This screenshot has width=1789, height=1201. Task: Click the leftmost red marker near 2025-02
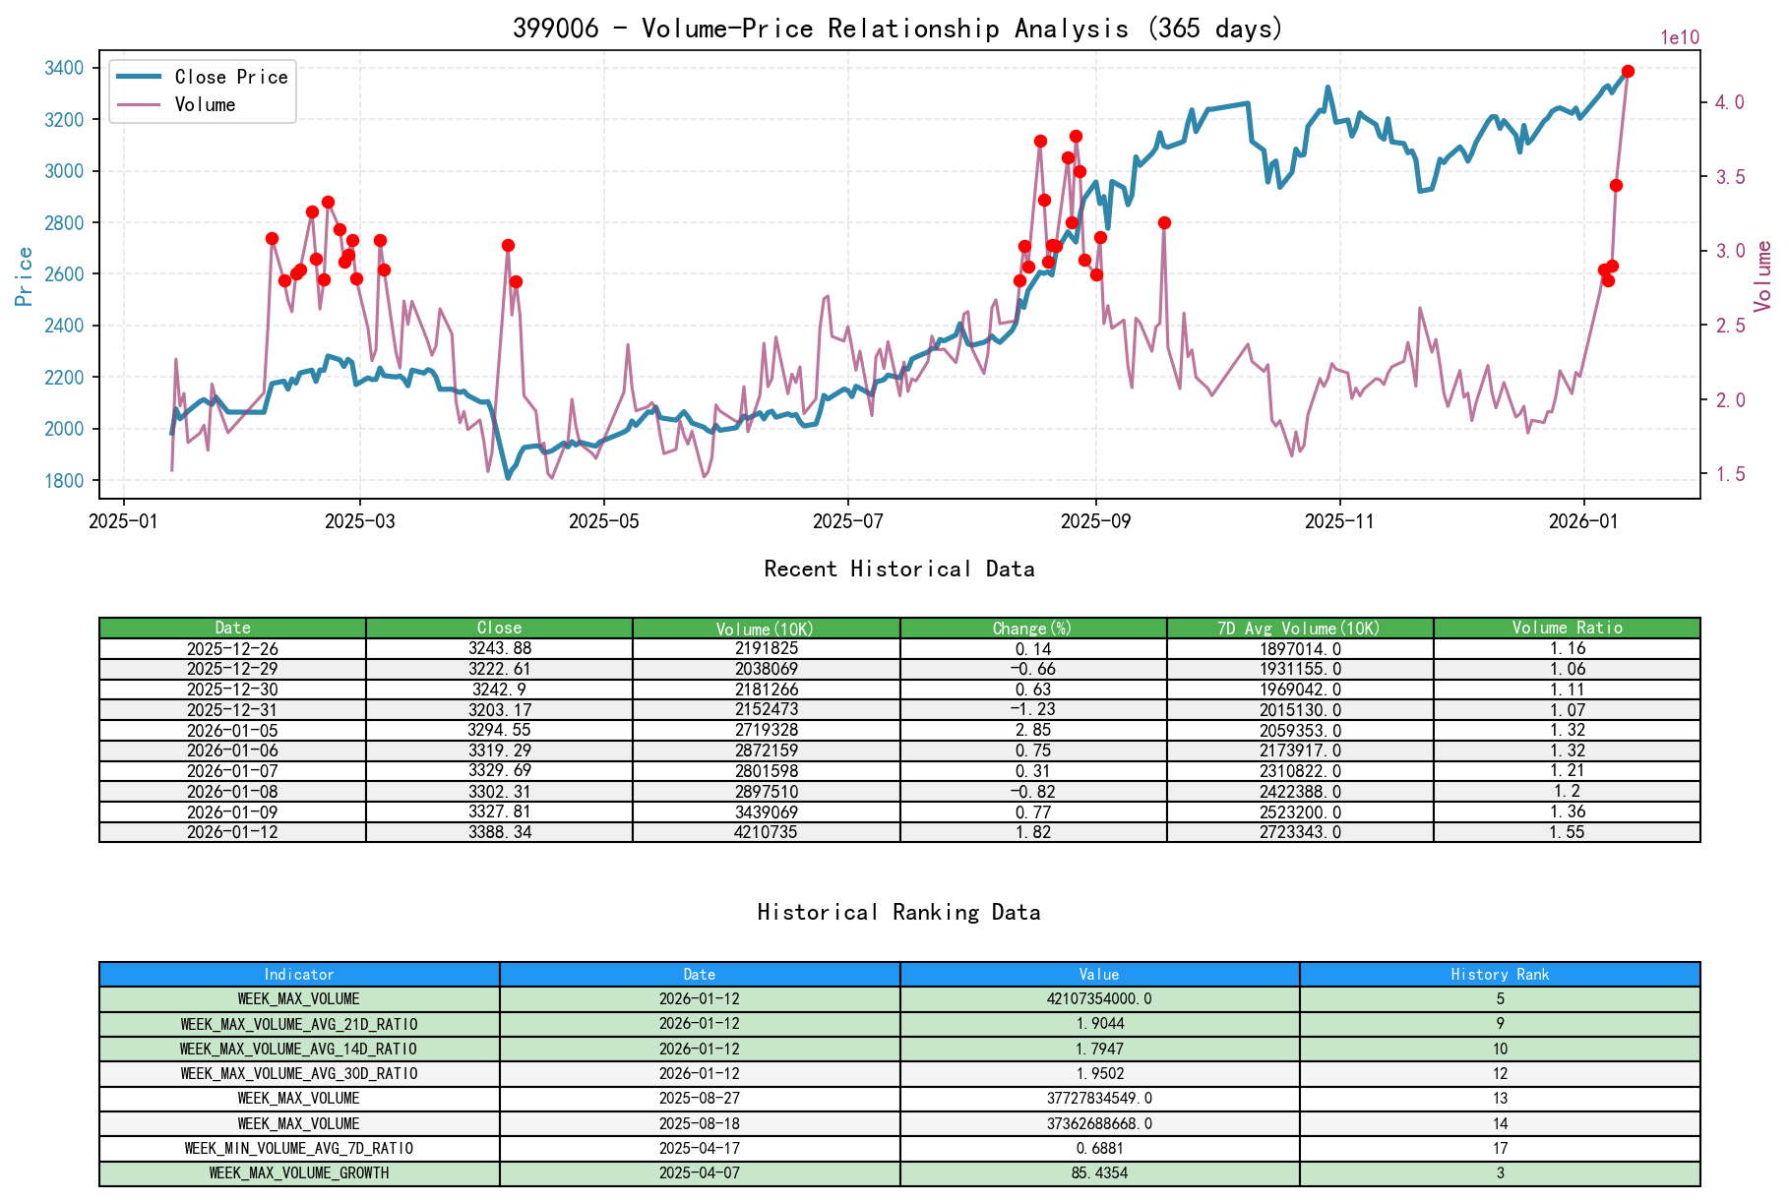tap(273, 238)
